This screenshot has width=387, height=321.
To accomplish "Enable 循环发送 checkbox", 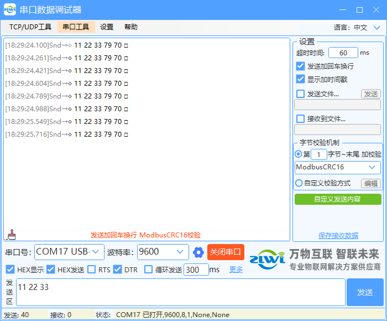I will 148,270.
